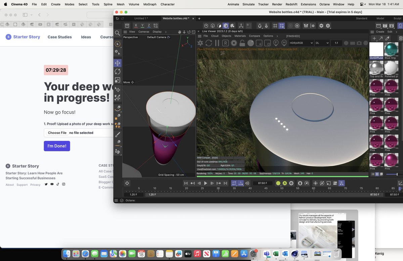The image size is (403, 261).
Task: Open the Cameras menu in viewport
Action: coord(144,32)
